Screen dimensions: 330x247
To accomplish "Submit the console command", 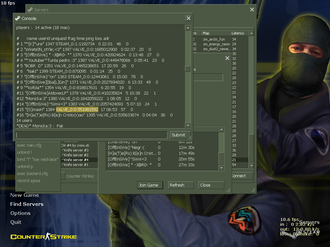I will 180,135.
